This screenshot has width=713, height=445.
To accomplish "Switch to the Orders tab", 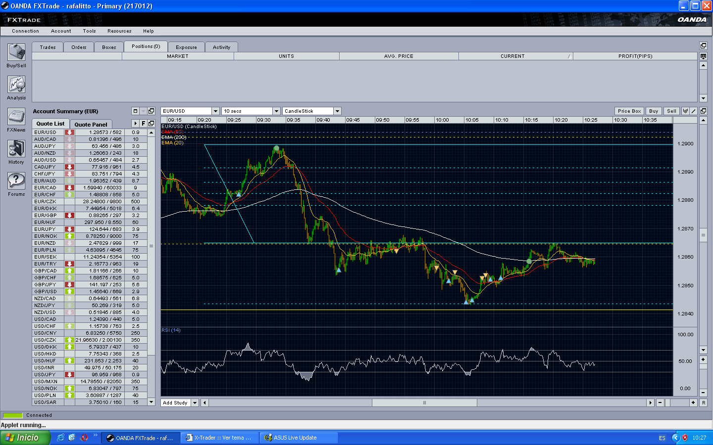I will coord(79,47).
